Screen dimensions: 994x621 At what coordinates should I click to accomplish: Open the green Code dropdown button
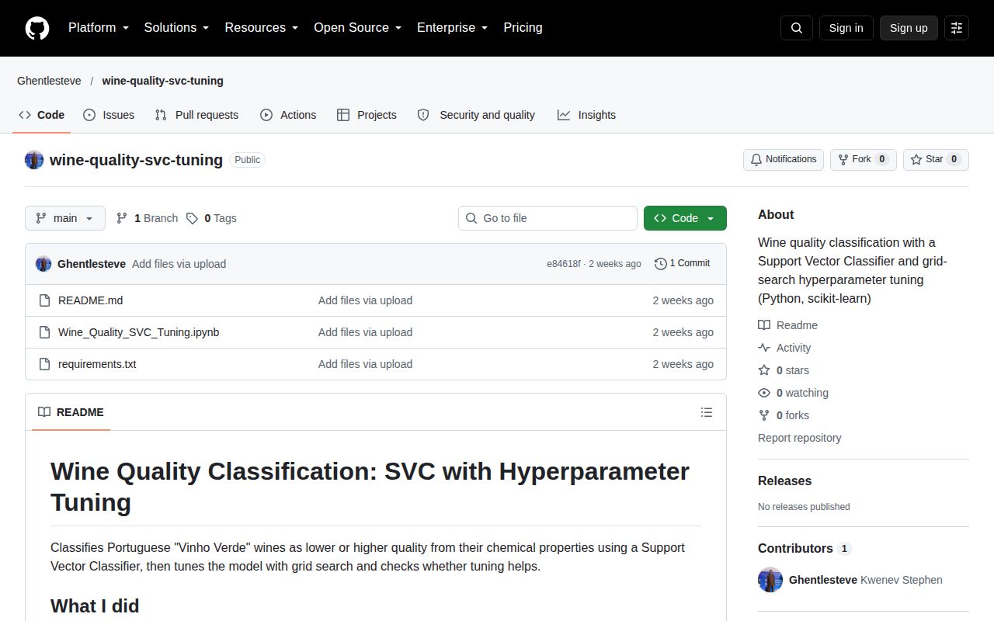click(685, 218)
